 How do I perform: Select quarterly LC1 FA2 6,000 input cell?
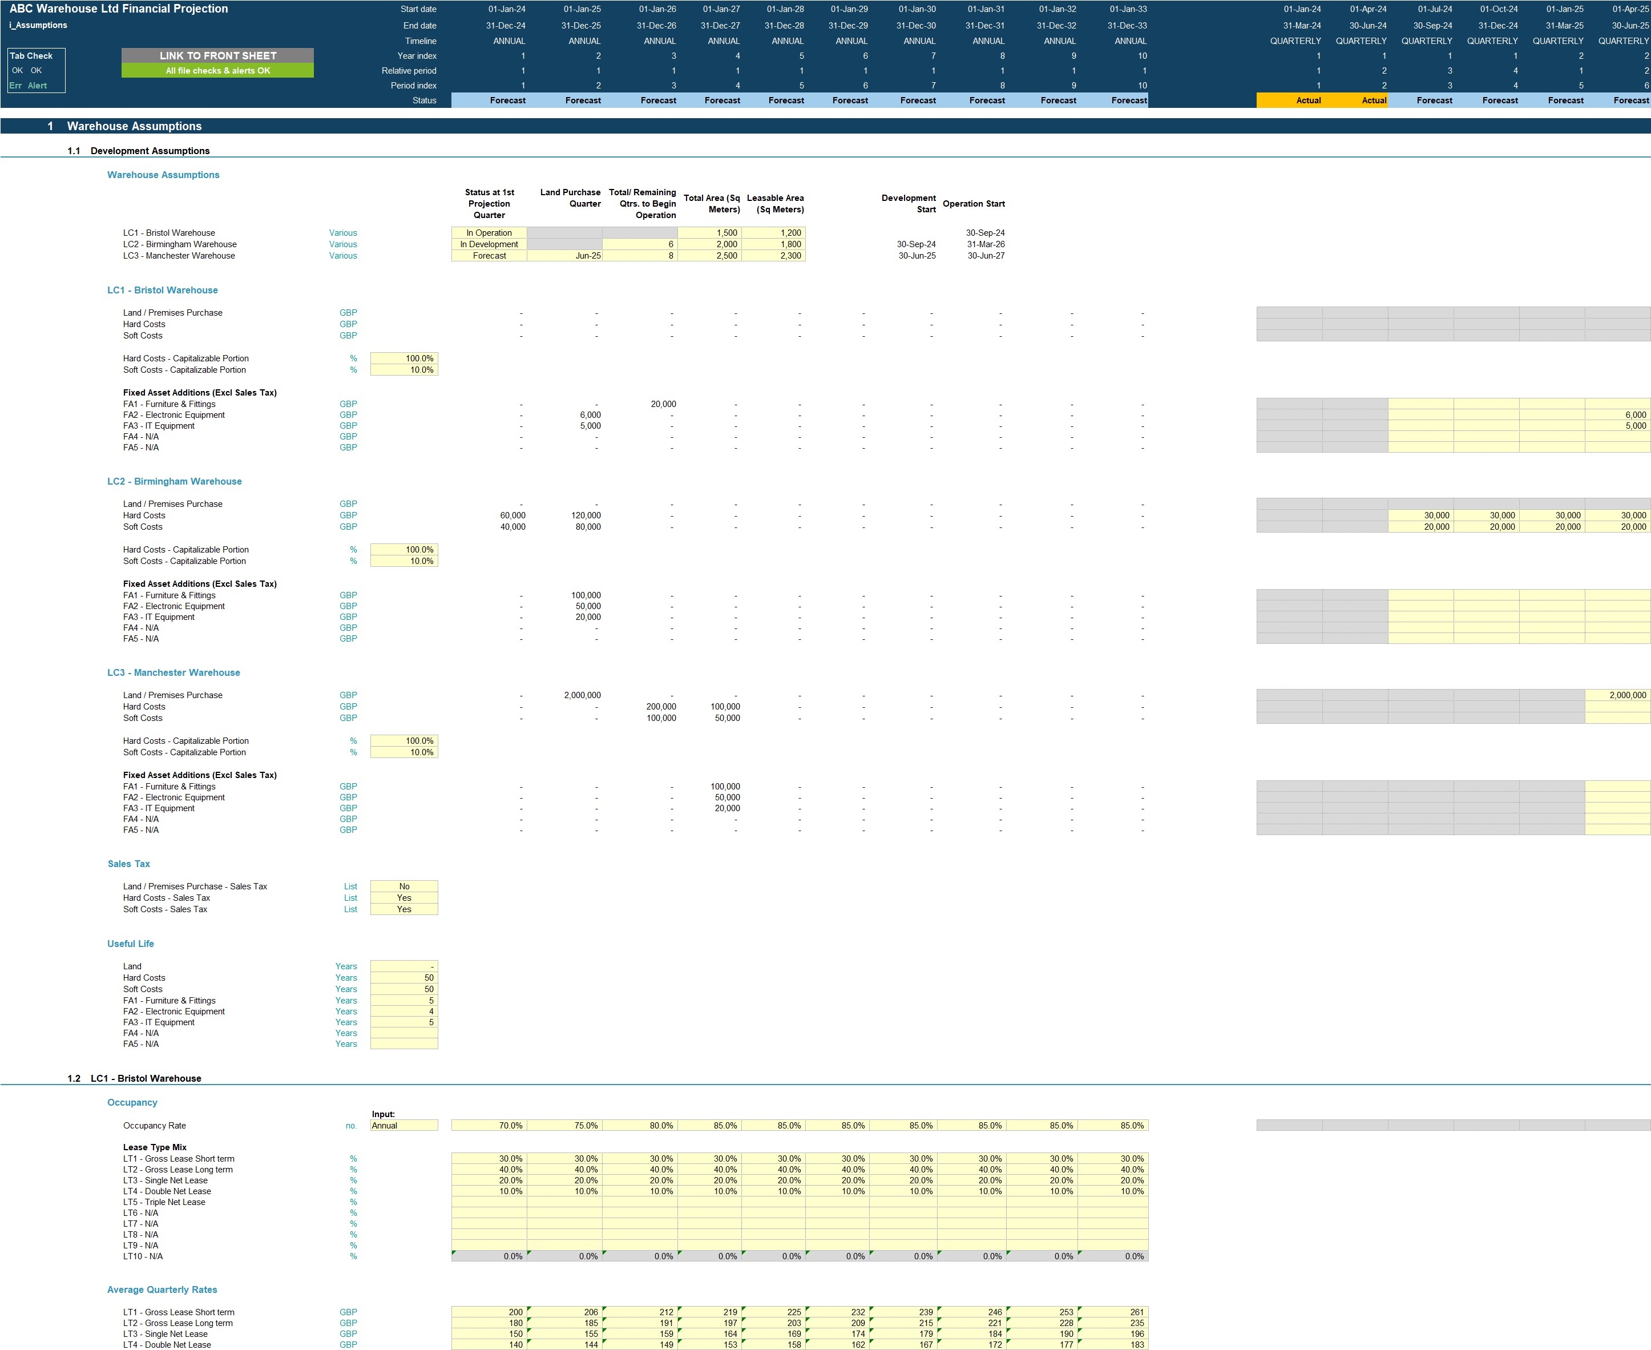[x=1617, y=415]
